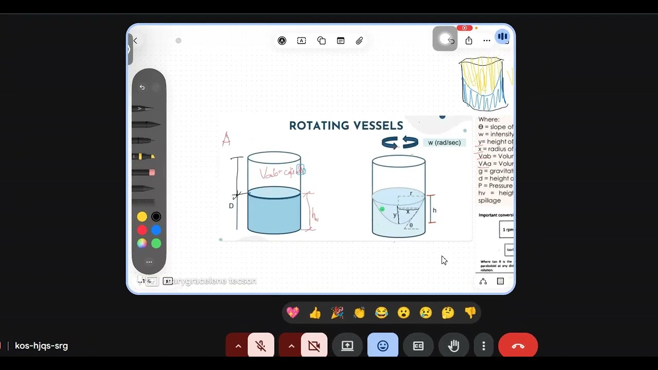Click the 'Where:' legend text
Viewport: 658px width, 370px height.
coord(489,119)
